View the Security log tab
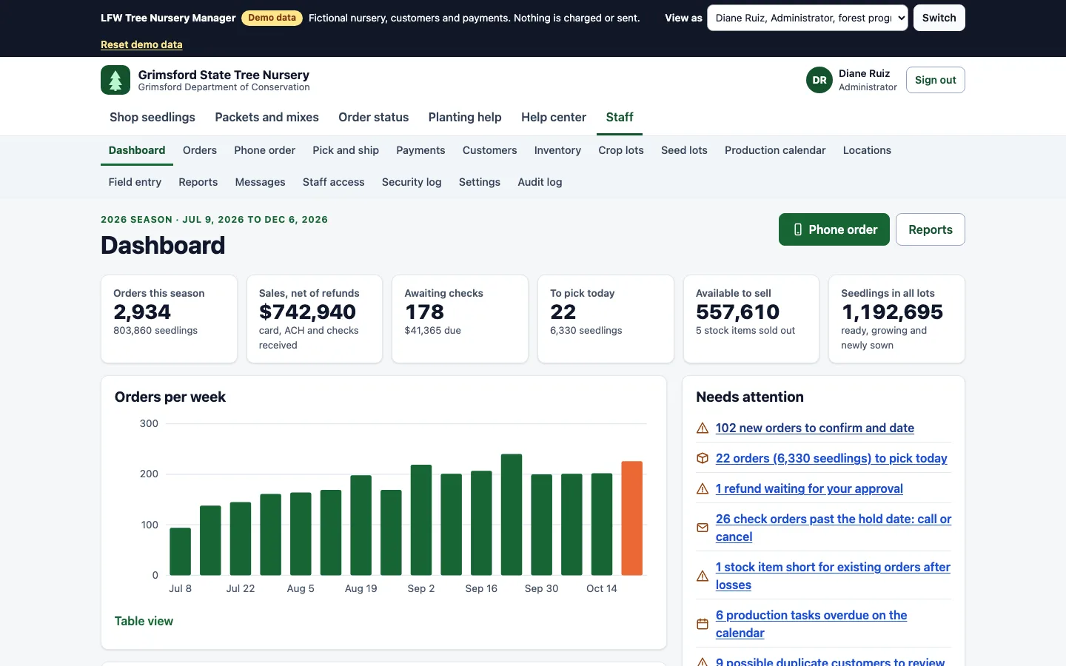This screenshot has height=666, width=1066. [x=412, y=182]
